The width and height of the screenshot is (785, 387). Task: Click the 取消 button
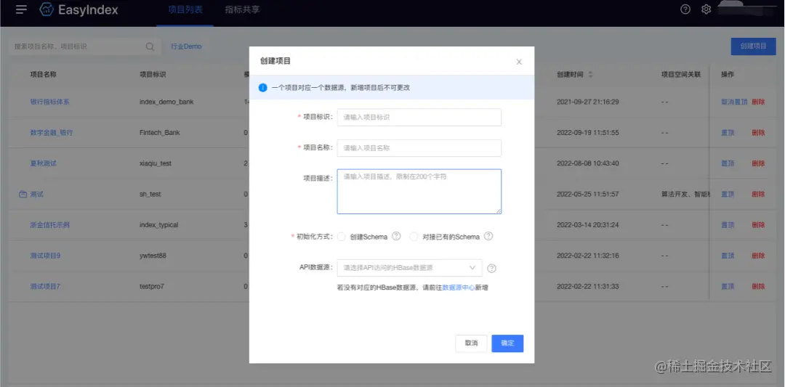click(x=471, y=343)
